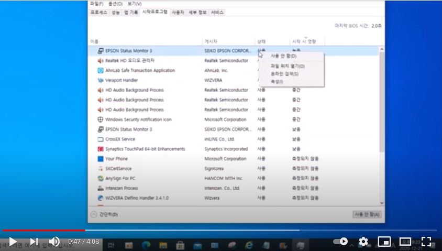Collapse view with 간단히(D) chevron
The width and height of the screenshot is (442, 251).
pyautogui.click(x=94, y=215)
